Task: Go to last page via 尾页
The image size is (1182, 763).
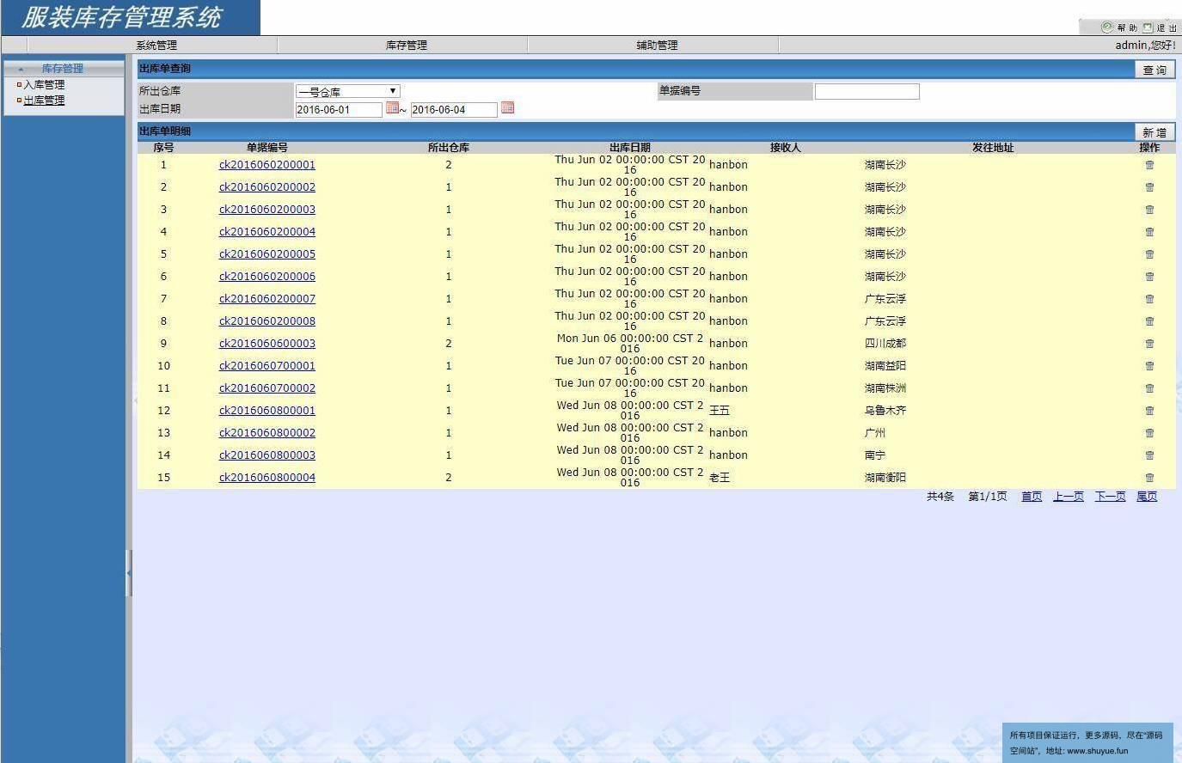Action: (x=1147, y=497)
